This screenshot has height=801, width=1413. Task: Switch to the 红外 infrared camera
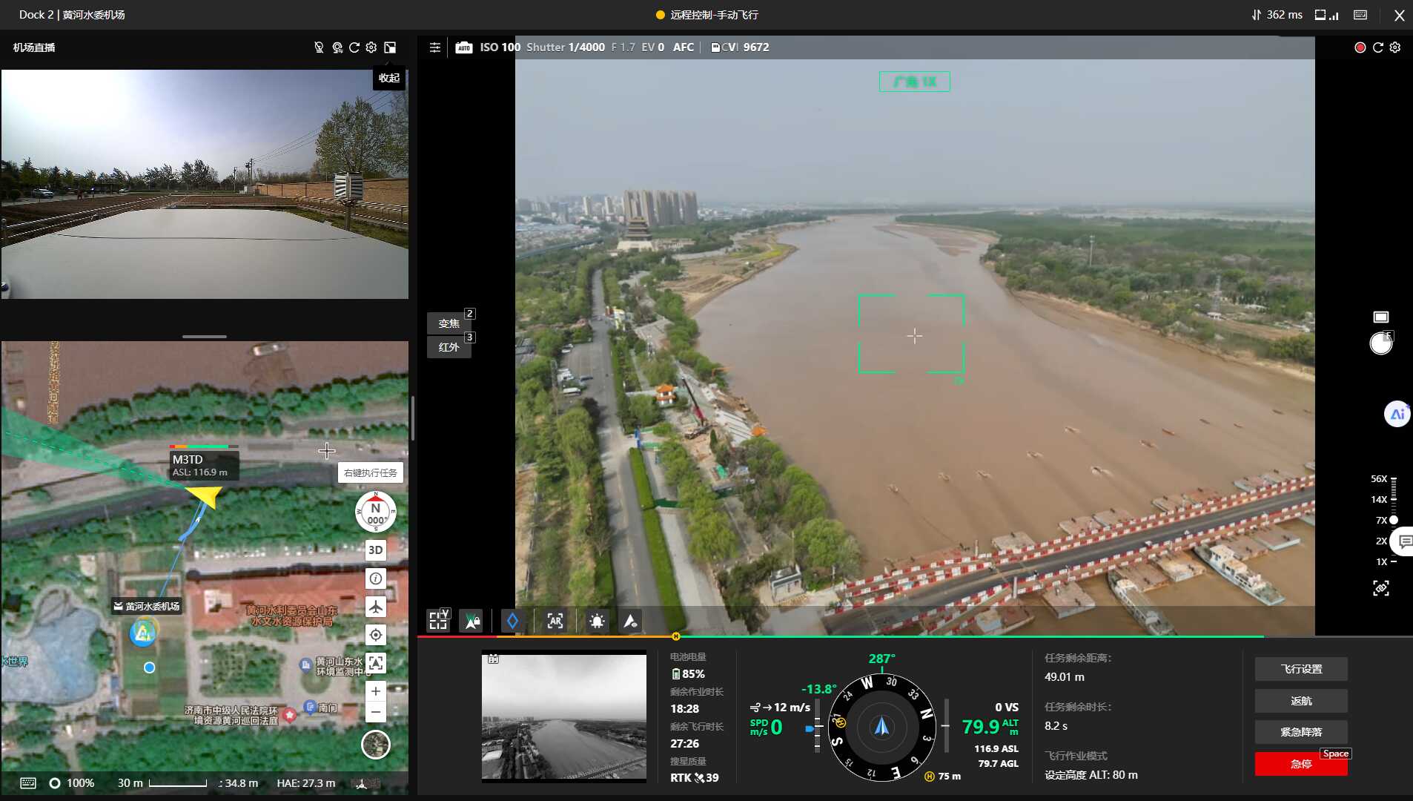click(449, 347)
